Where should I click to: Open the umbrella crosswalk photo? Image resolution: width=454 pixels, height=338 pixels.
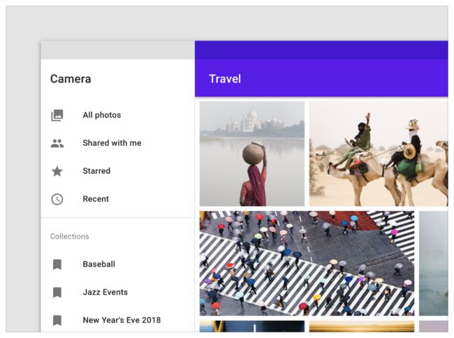(307, 263)
